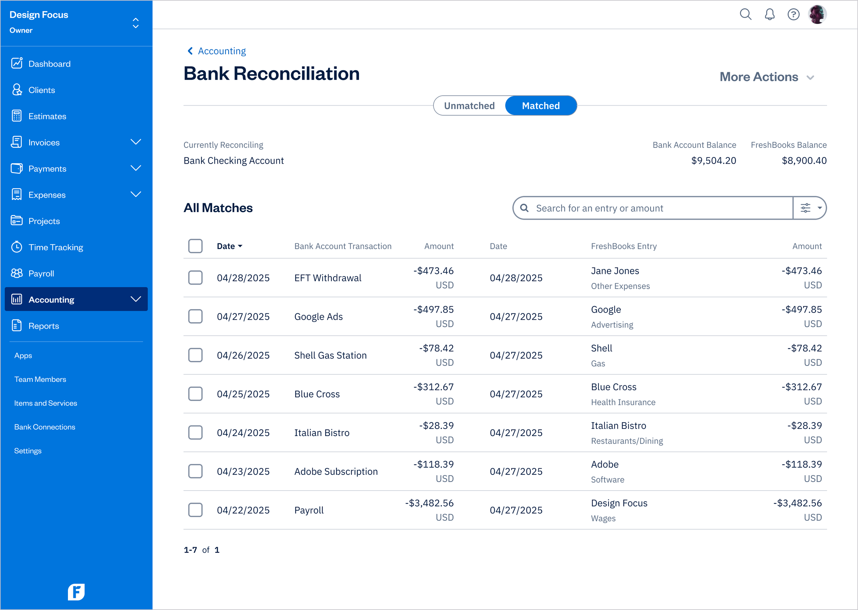Open the search icon in top bar

(x=746, y=14)
